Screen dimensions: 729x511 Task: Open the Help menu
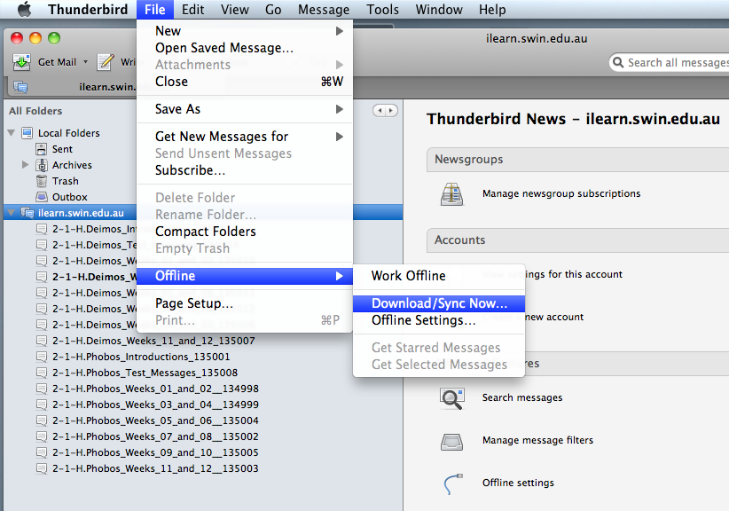click(492, 9)
